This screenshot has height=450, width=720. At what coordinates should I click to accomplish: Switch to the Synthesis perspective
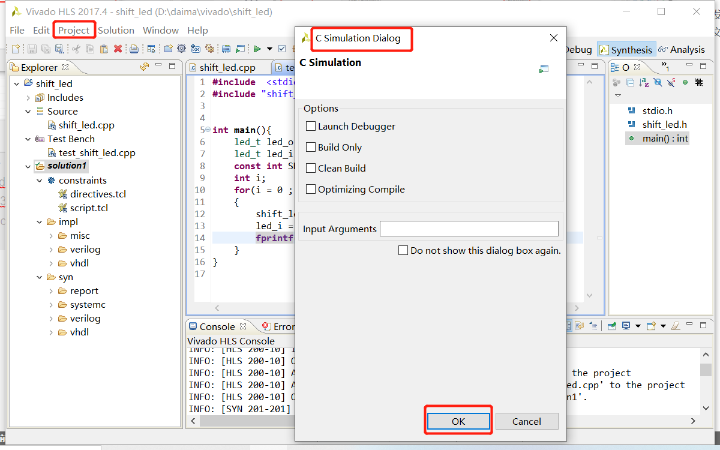pos(626,50)
